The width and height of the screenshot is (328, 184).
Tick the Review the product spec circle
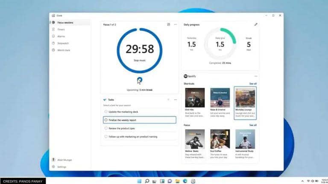tap(106, 128)
